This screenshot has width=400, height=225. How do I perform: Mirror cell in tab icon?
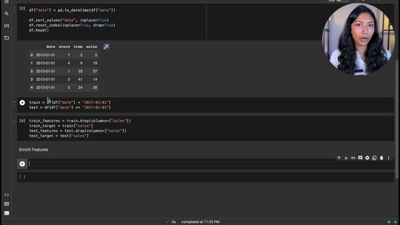(x=374, y=158)
